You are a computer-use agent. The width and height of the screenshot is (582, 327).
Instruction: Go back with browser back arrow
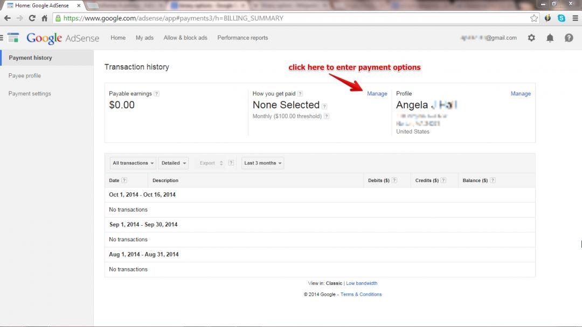(8, 18)
